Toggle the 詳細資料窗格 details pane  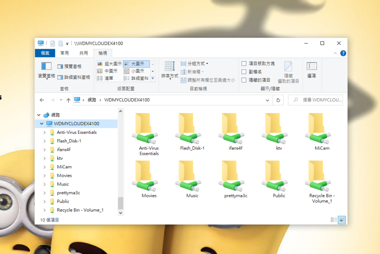(x=74, y=77)
